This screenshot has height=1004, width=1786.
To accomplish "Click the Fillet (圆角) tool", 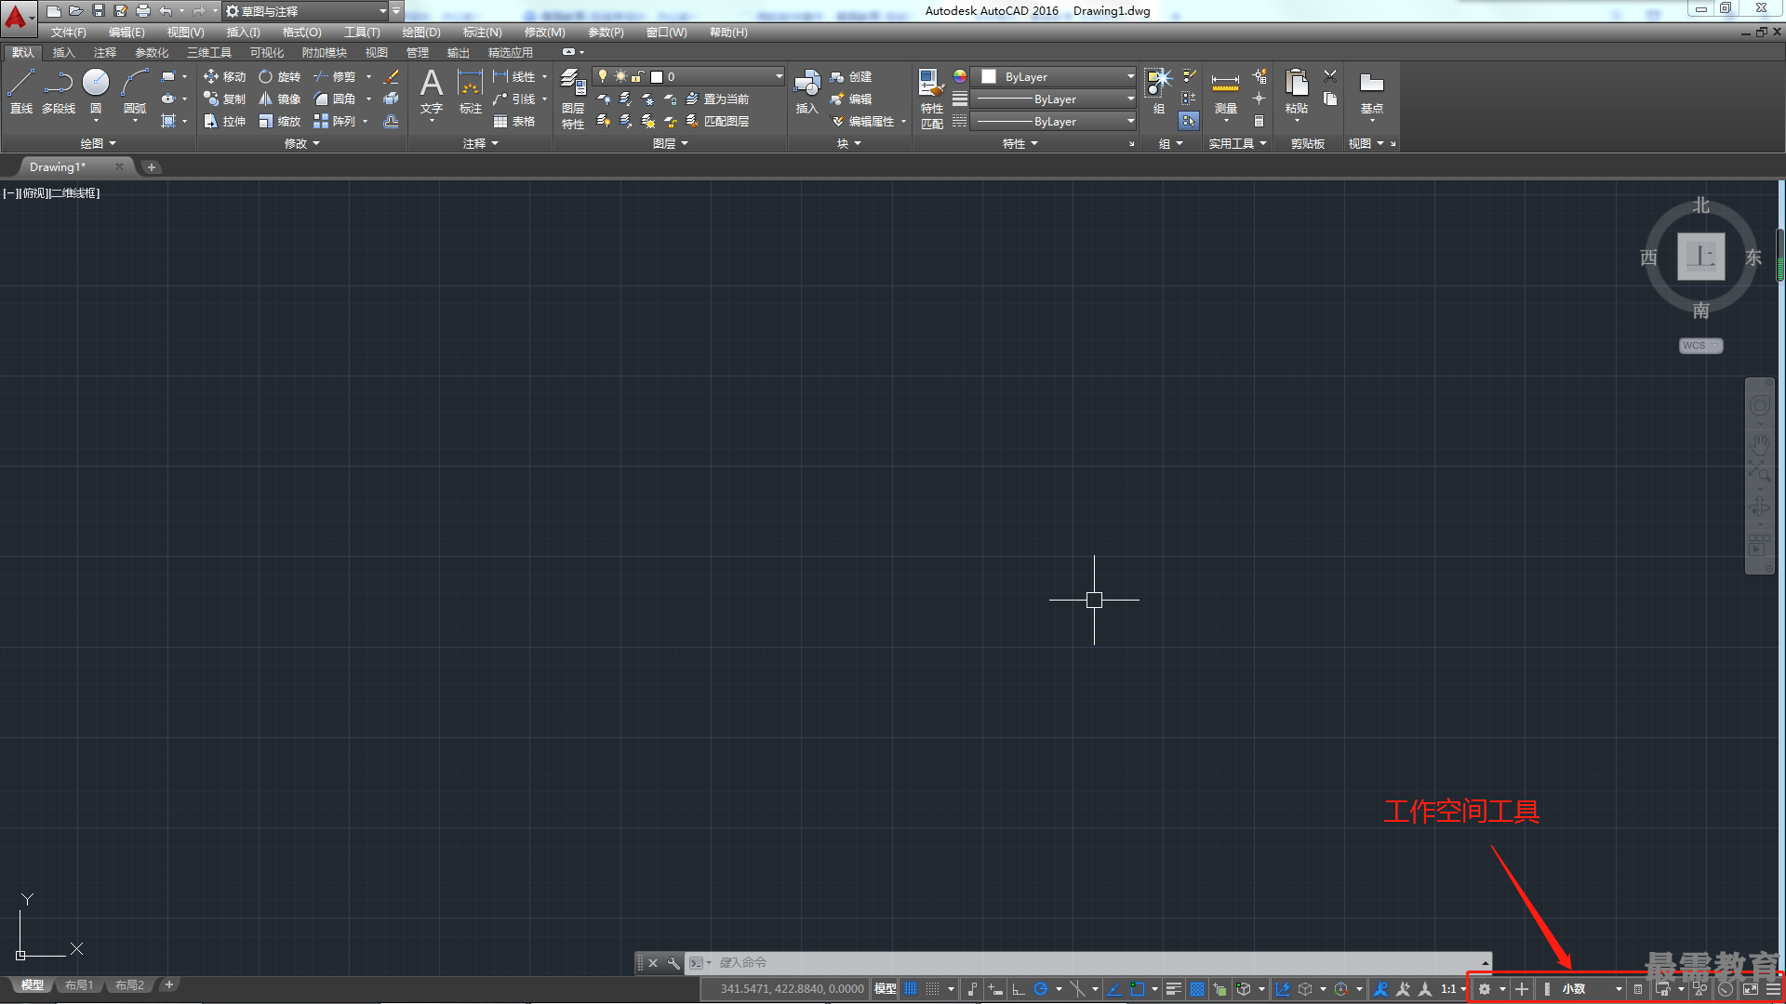I will pos(335,99).
